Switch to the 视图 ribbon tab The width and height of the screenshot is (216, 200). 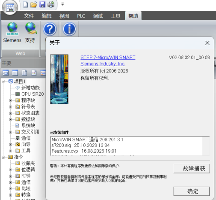tap(64, 16)
